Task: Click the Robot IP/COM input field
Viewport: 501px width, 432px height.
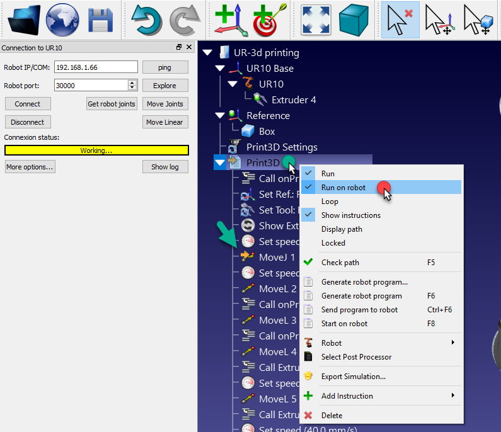Action: click(95, 67)
